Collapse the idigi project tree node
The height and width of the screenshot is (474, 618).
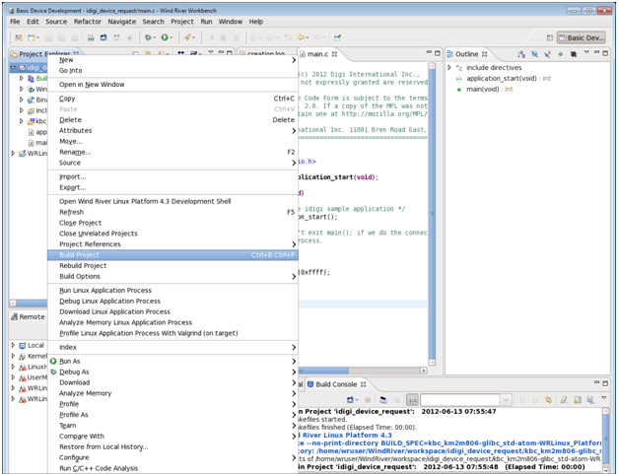coord(13,68)
